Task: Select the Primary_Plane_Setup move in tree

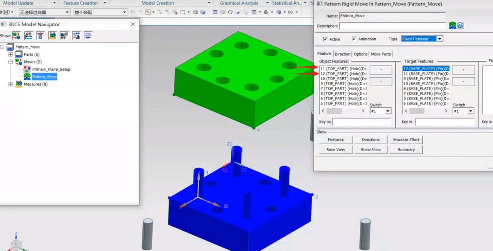Action: point(51,69)
